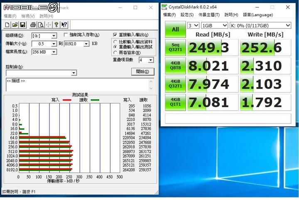Print results using the printer icon
This screenshot has height=202, width=299.
pos(33,25)
